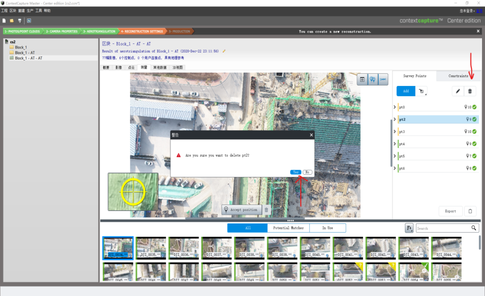Click the trash icon beside Accept position
This screenshot has height=296, width=485.
pos(266,210)
